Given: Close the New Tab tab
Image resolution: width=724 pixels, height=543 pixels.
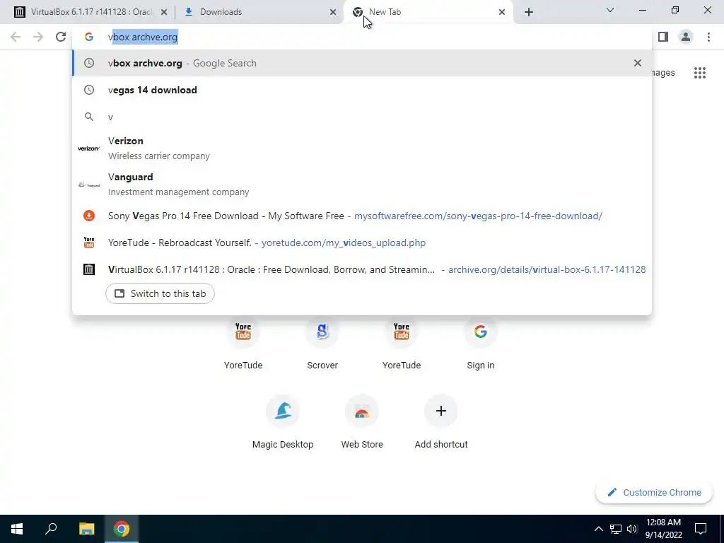Looking at the screenshot, I should click(502, 13).
